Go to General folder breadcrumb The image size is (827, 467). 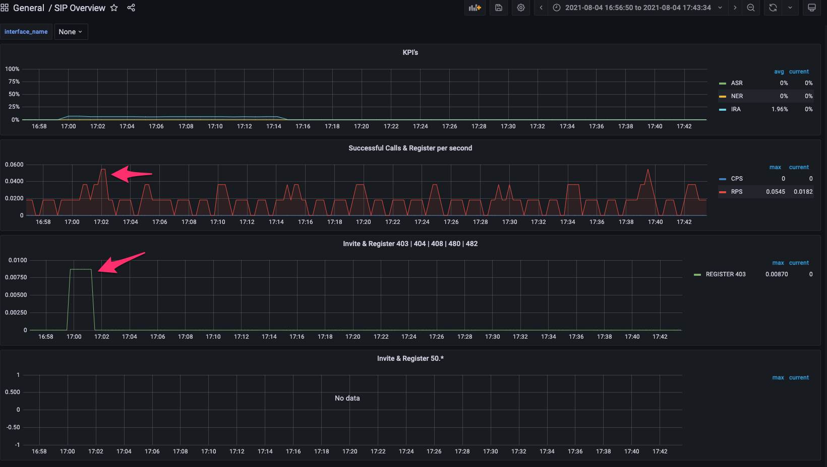pos(29,8)
